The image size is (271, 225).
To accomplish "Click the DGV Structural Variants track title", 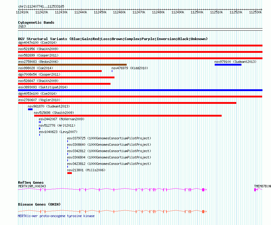I will pos(113,39).
